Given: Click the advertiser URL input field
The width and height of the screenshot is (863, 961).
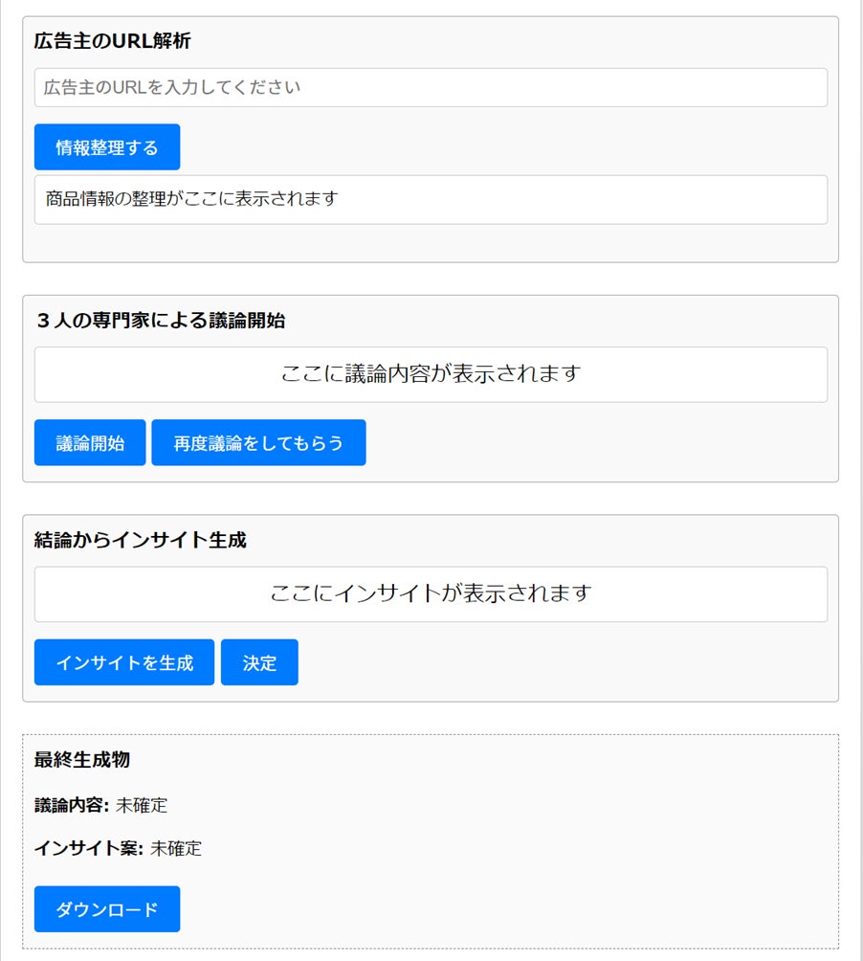Looking at the screenshot, I should 431,88.
